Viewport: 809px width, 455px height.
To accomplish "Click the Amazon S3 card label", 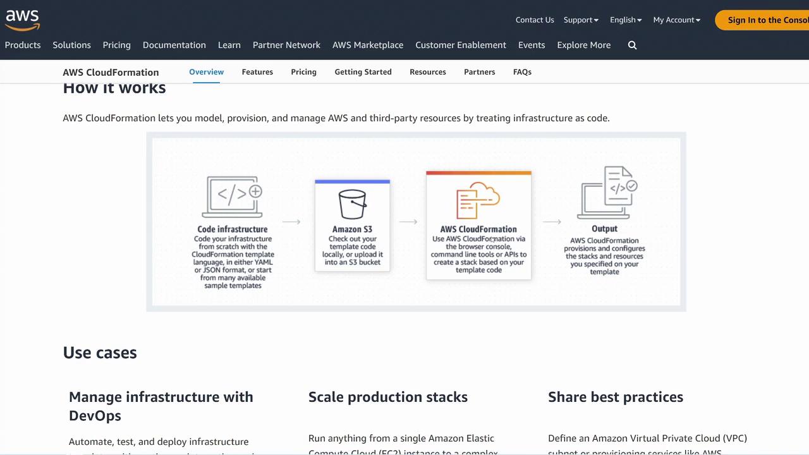I will pos(352,229).
